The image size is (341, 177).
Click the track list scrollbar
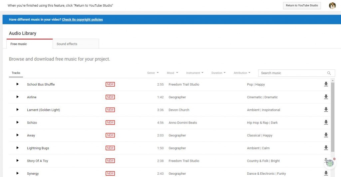(x=333, y=117)
